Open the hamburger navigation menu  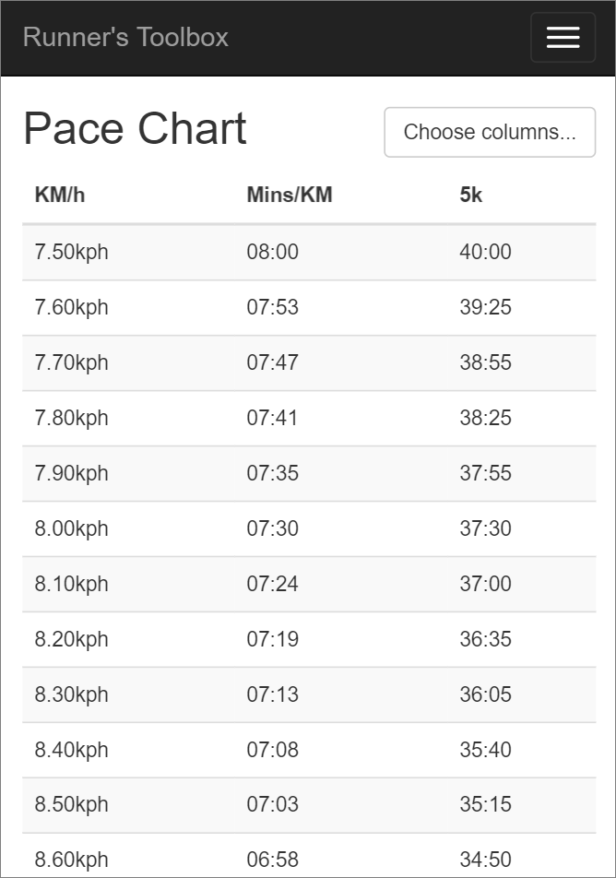pos(563,38)
